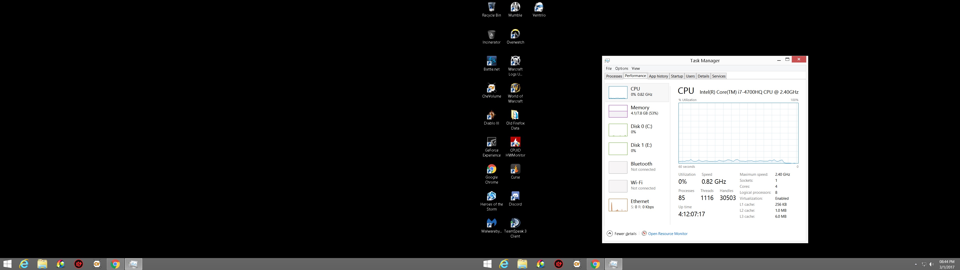Switch to the App history tab
This screenshot has width=960, height=270.
click(x=658, y=76)
